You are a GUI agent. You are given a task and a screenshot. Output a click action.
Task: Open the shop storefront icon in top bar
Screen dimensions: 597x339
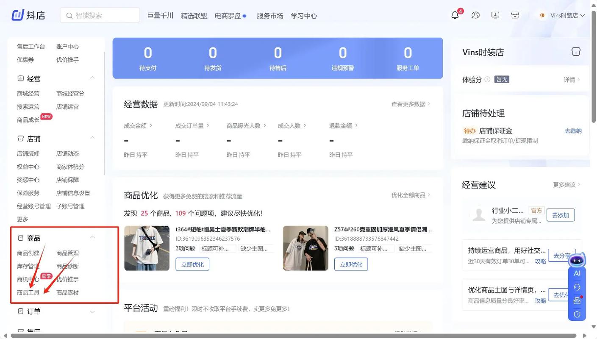coord(514,14)
